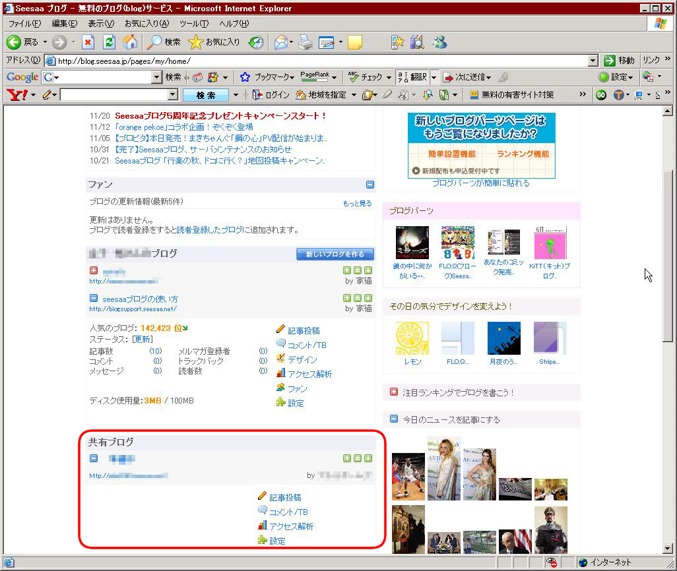Expand the Google search box dropdown
The image size is (677, 571).
coord(156,77)
